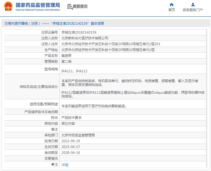Viewport: 211px width, 171px height.
Task: Select attachment value 产品技术要求
Action: (71, 118)
